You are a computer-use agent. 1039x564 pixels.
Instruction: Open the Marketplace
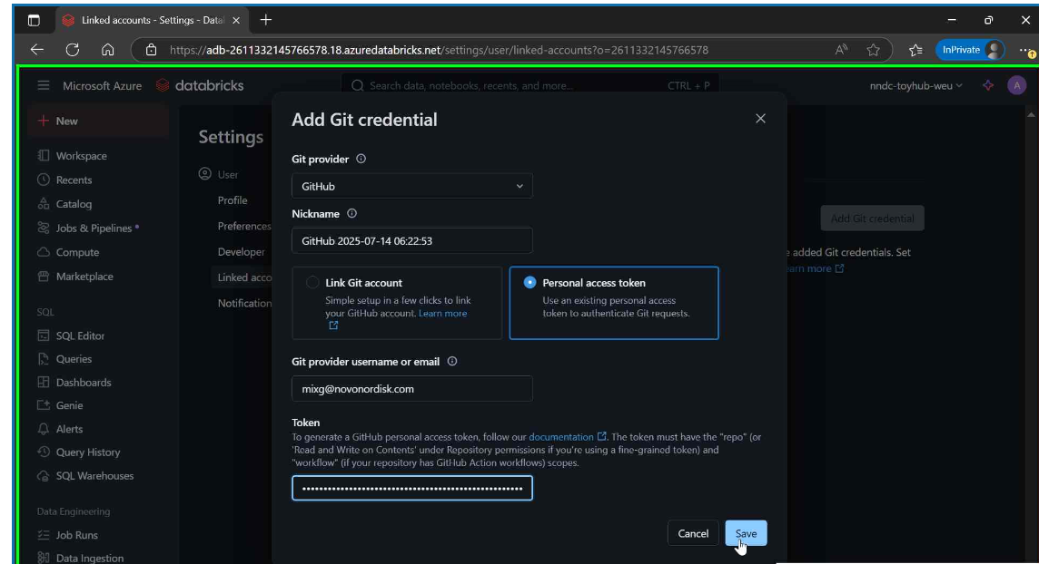click(x=84, y=277)
